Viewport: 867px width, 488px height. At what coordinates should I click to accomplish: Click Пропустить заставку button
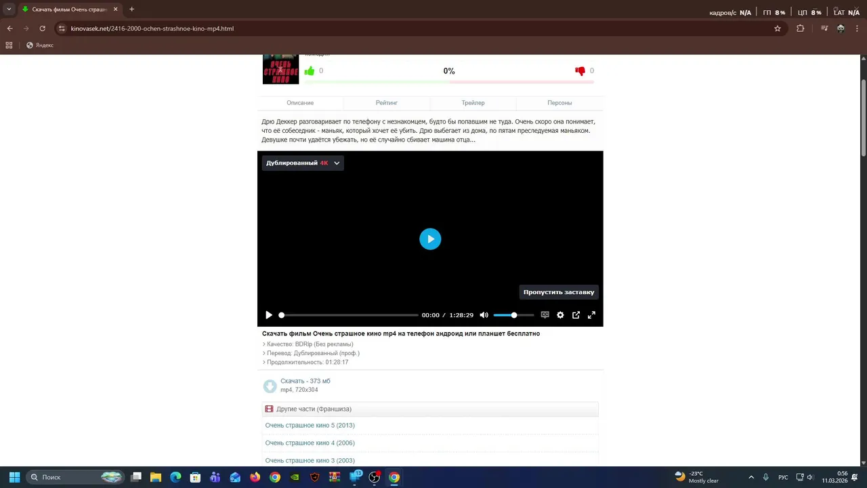[x=559, y=292]
